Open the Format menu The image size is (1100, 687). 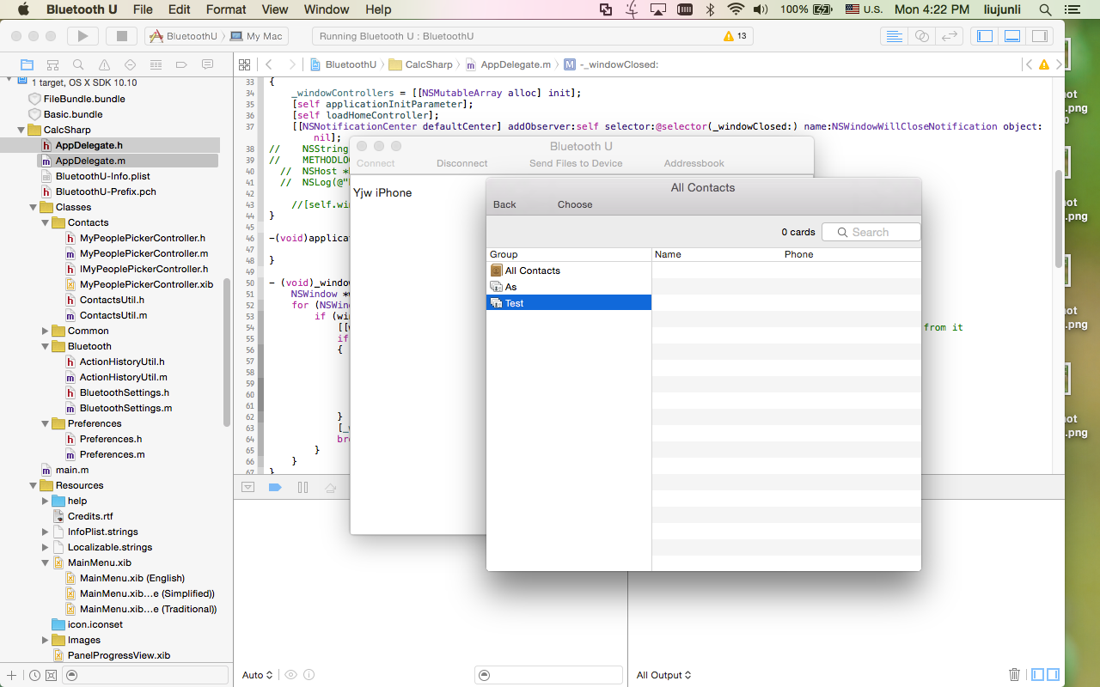pyautogui.click(x=226, y=9)
